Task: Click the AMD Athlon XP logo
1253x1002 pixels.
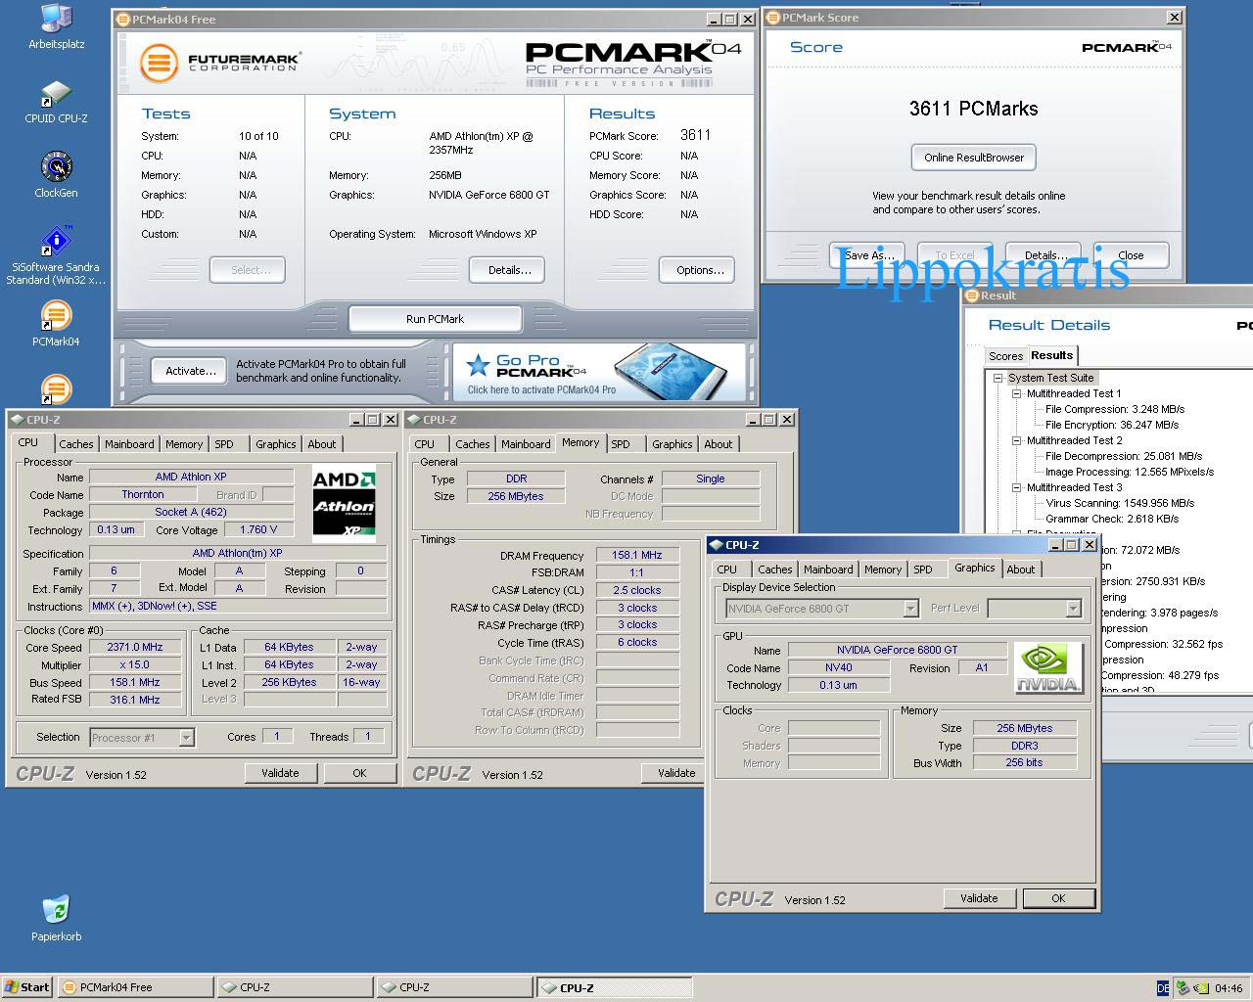Action: 344,504
